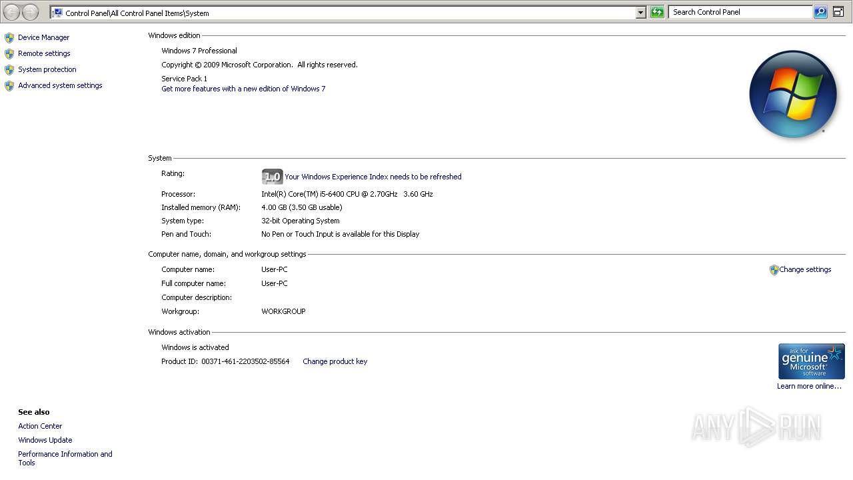This screenshot has height=480, width=853.
Task: Select the Full computer name value User-PC
Action: 275,283
